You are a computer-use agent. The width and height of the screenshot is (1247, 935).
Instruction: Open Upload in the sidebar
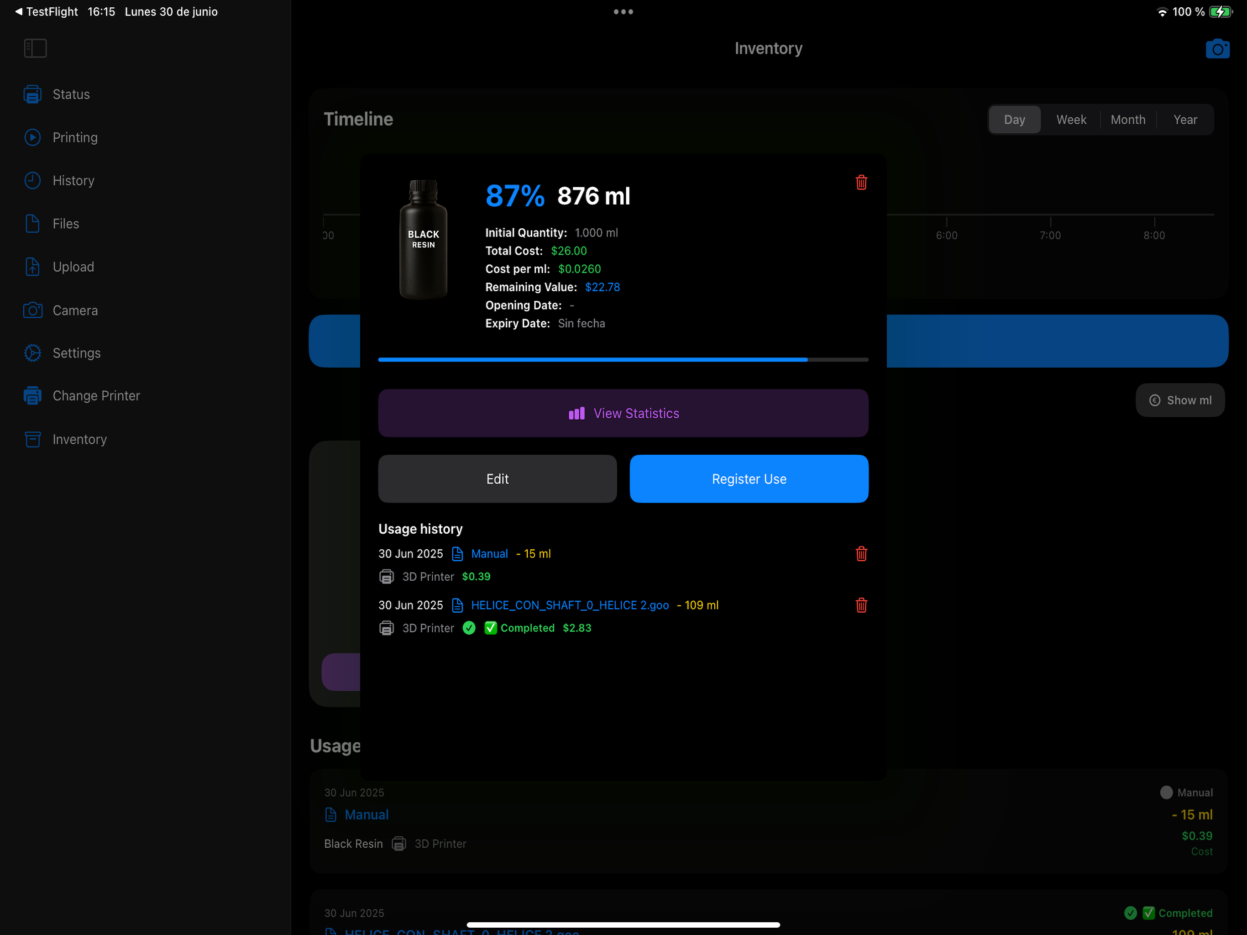coord(73,267)
